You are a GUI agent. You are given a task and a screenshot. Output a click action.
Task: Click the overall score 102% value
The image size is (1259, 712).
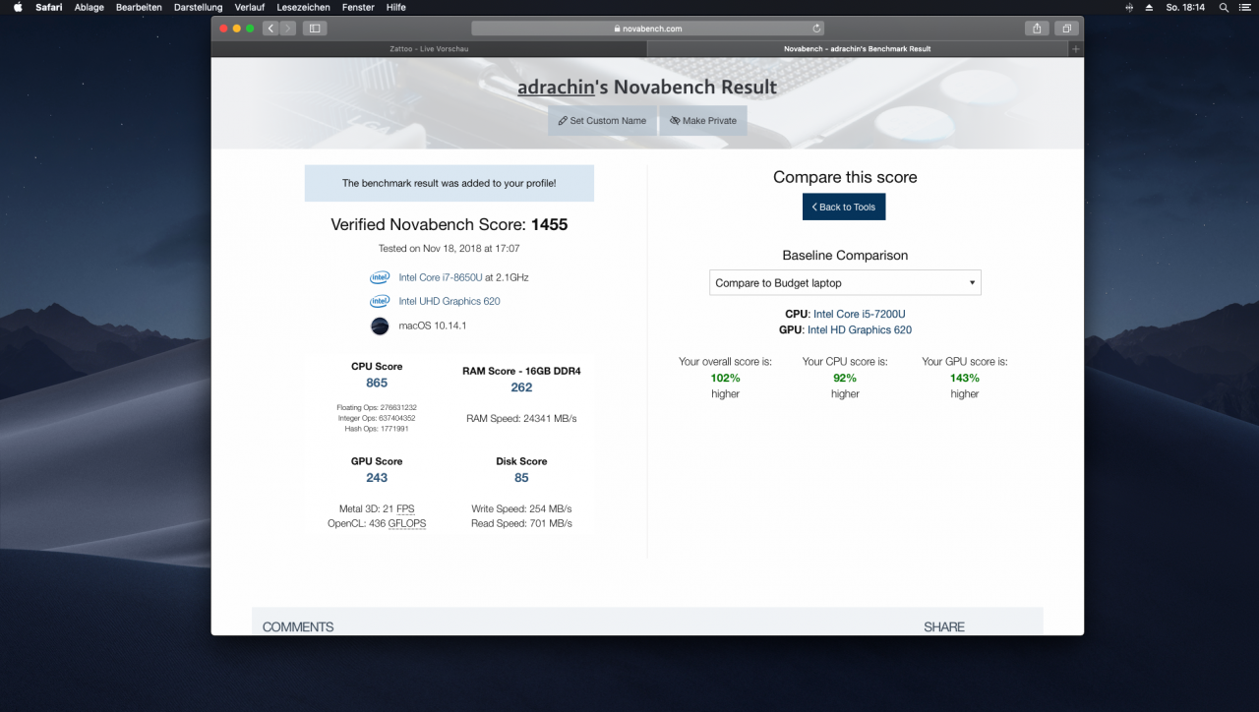725,378
